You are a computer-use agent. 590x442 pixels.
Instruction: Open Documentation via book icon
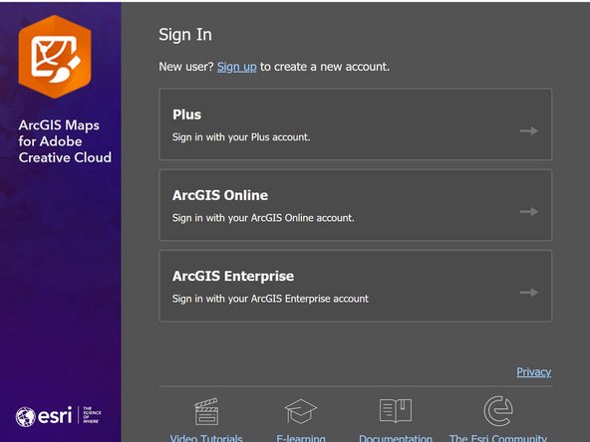click(396, 411)
